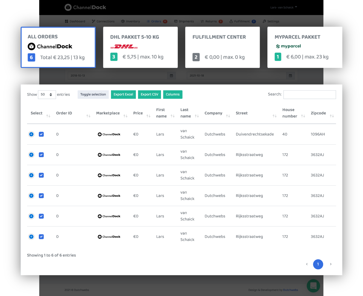Click the grey 2 count badge

coord(196,57)
